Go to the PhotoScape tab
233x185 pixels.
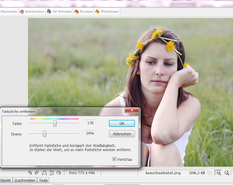(x=107, y=11)
